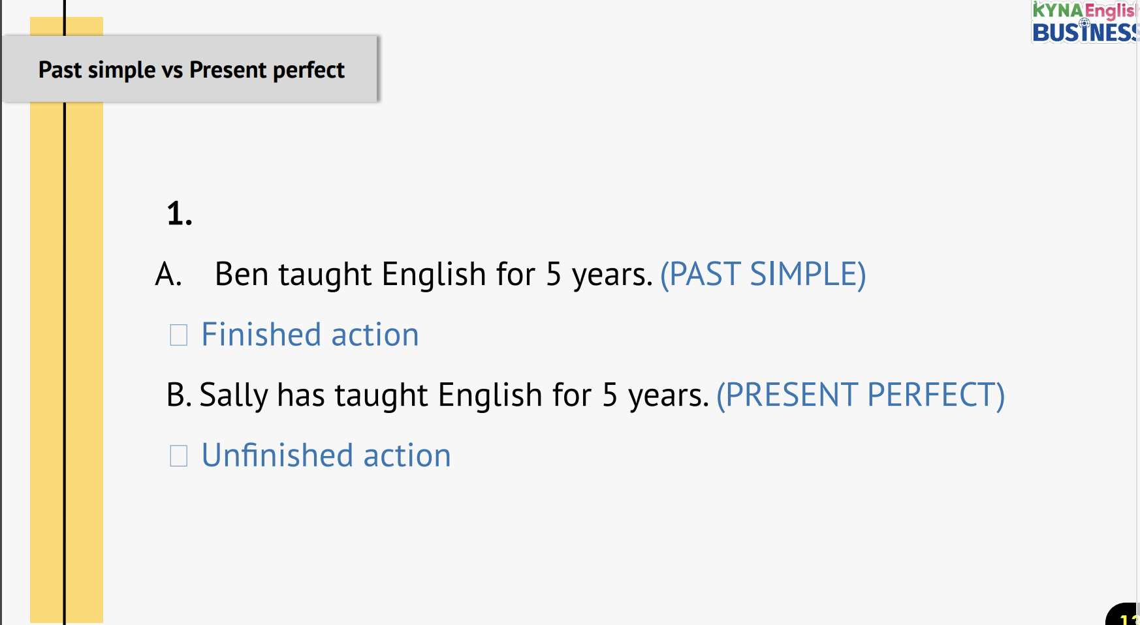Click "5 years." in Ben's sentence
The width and height of the screenshot is (1140, 625).
(599, 274)
